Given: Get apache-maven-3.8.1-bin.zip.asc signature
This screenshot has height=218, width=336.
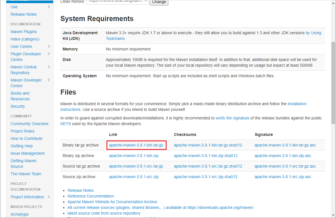Looking at the screenshot, I should click(283, 156).
